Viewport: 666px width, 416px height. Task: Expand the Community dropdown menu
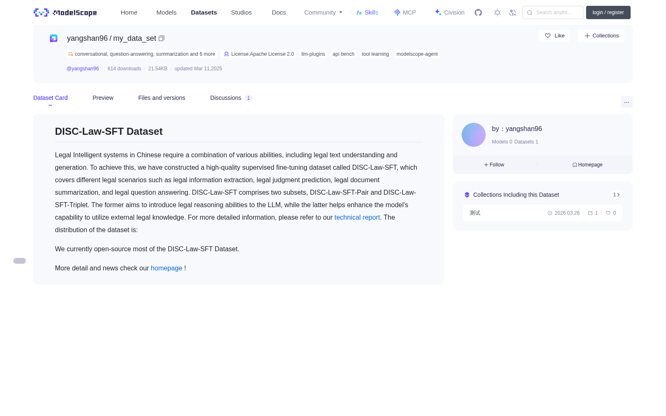(323, 12)
